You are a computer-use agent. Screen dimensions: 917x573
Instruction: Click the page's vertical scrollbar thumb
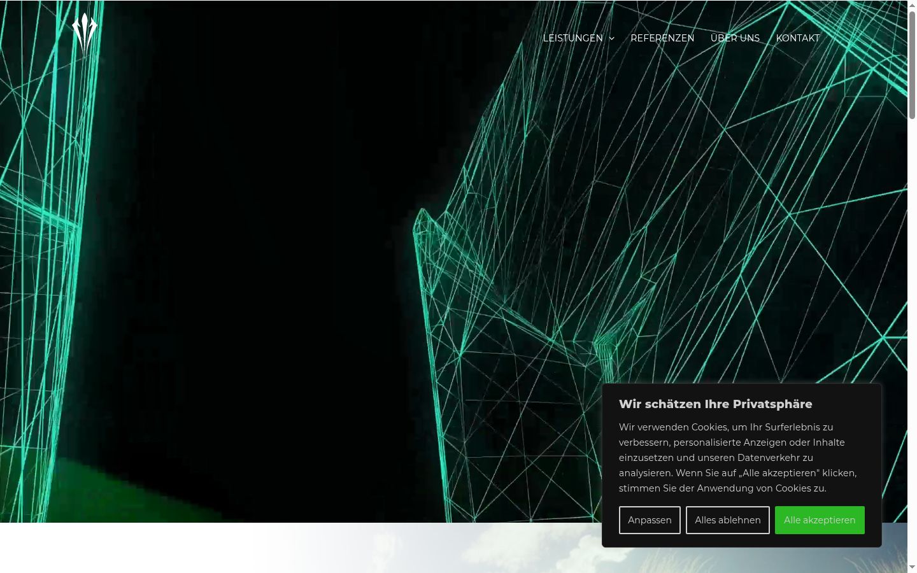(912, 65)
